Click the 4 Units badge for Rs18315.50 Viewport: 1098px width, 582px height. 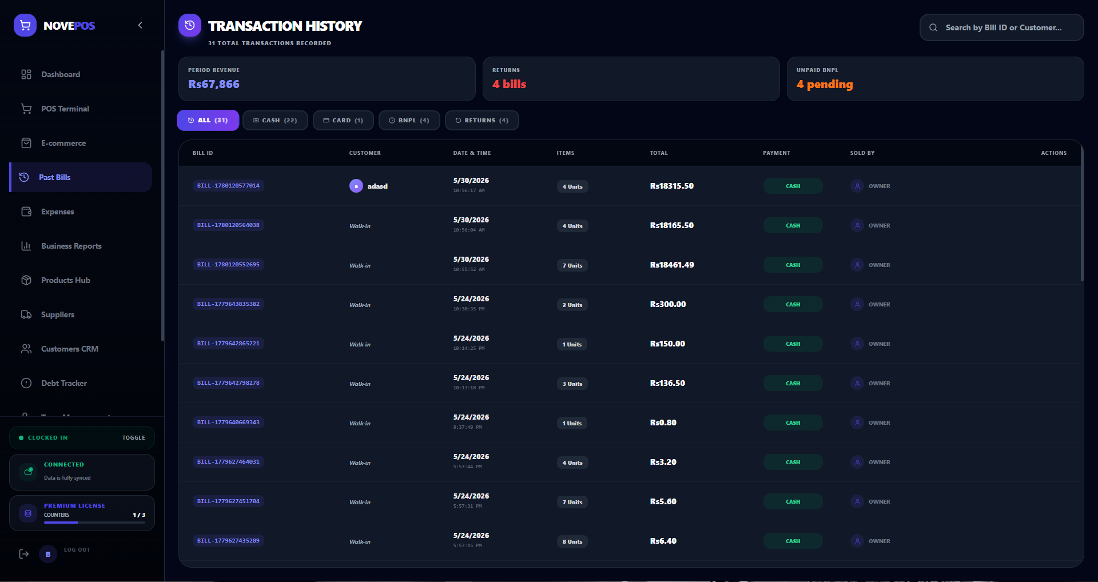pyautogui.click(x=572, y=186)
